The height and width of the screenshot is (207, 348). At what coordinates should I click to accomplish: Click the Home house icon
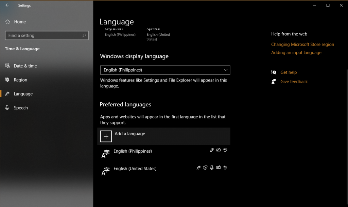7,22
